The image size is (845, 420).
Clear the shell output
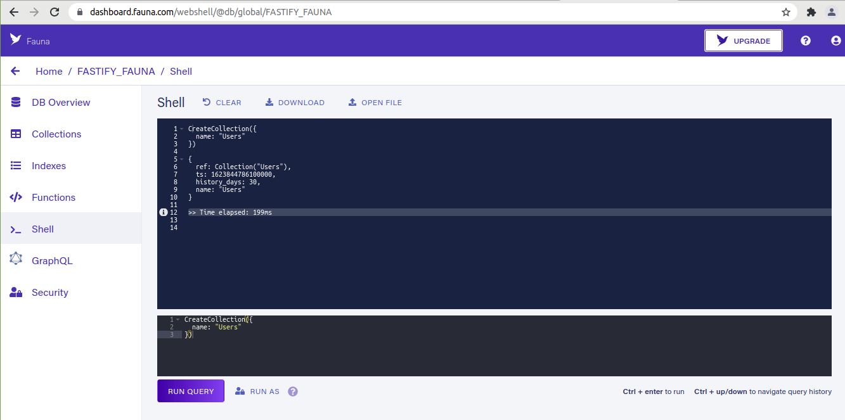222,102
